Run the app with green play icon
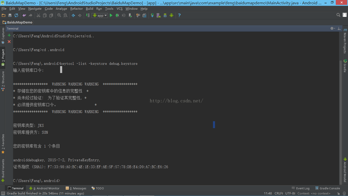This screenshot has height=196, width=348. tap(111, 15)
